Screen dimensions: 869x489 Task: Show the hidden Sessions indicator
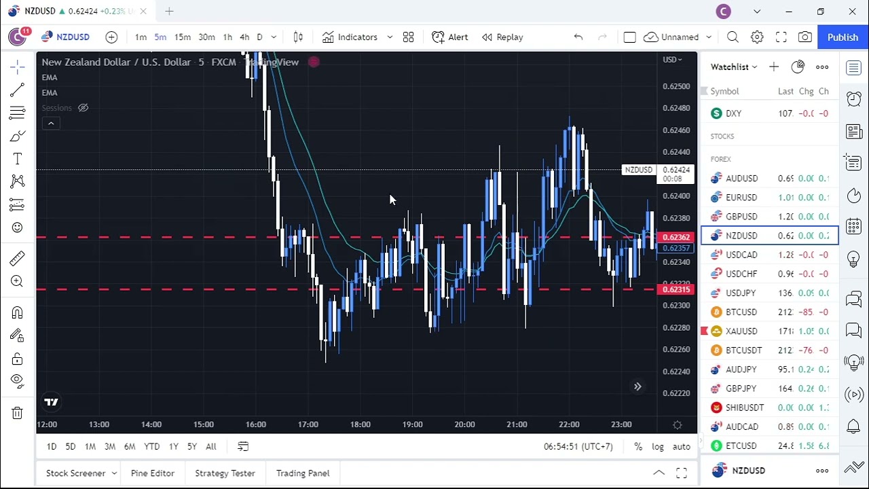tap(83, 108)
